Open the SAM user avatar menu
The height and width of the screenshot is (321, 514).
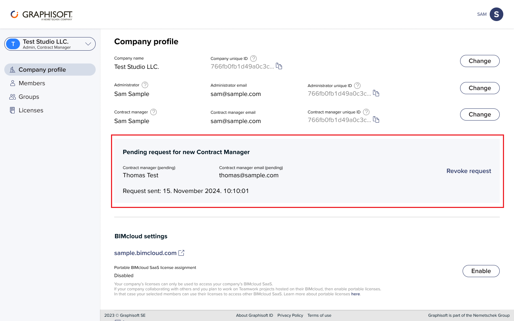tap(497, 14)
